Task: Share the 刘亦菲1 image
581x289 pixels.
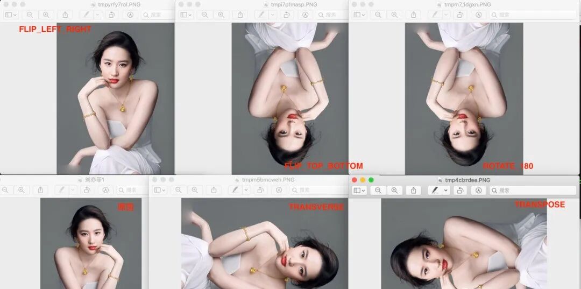Action: tap(40, 190)
